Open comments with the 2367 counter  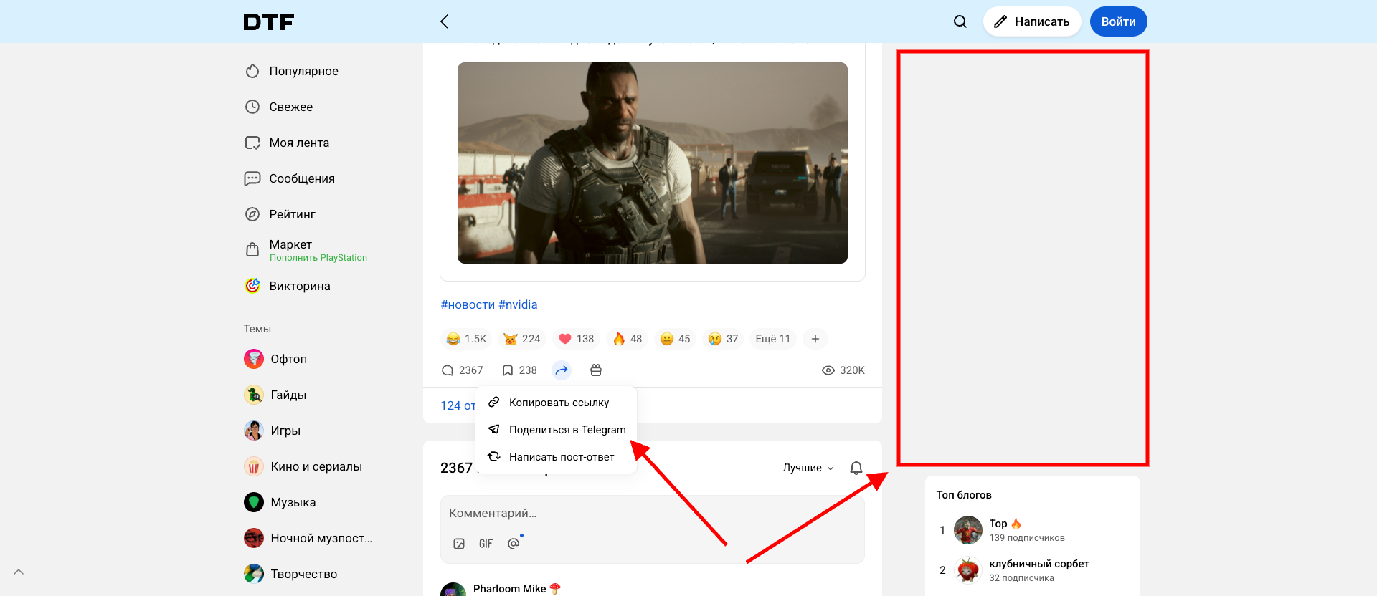(463, 370)
